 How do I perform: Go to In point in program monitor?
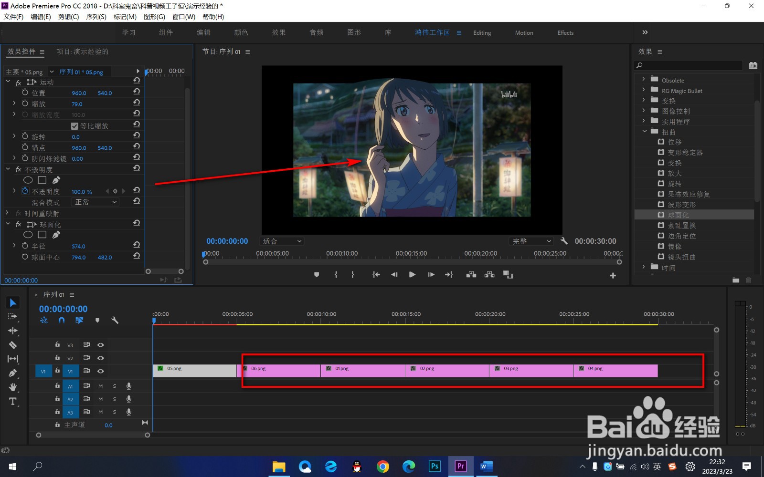376,275
